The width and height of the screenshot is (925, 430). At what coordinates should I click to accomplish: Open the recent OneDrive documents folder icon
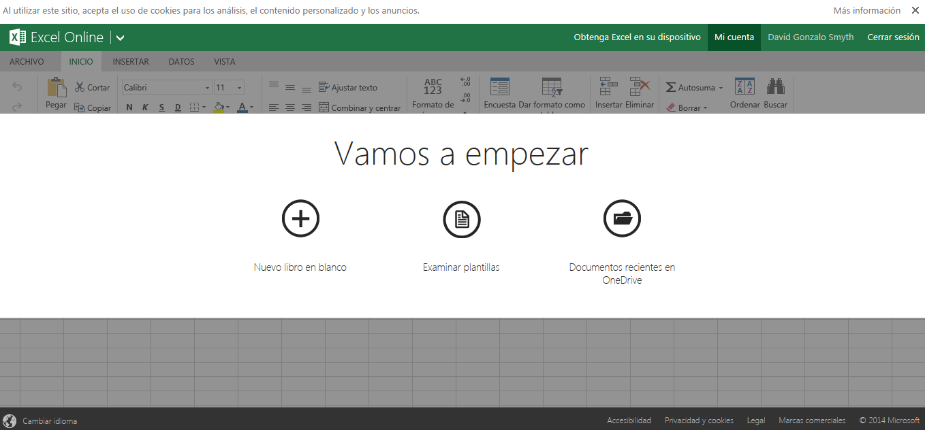(x=623, y=218)
